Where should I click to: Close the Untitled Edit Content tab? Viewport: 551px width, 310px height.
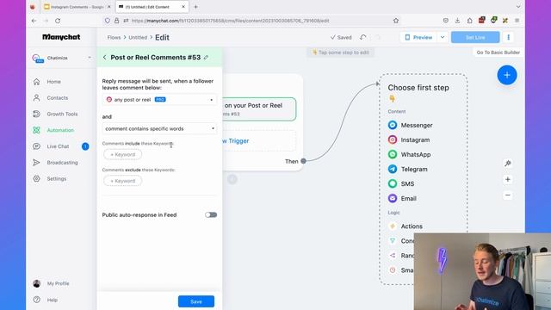pyautogui.click(x=183, y=7)
